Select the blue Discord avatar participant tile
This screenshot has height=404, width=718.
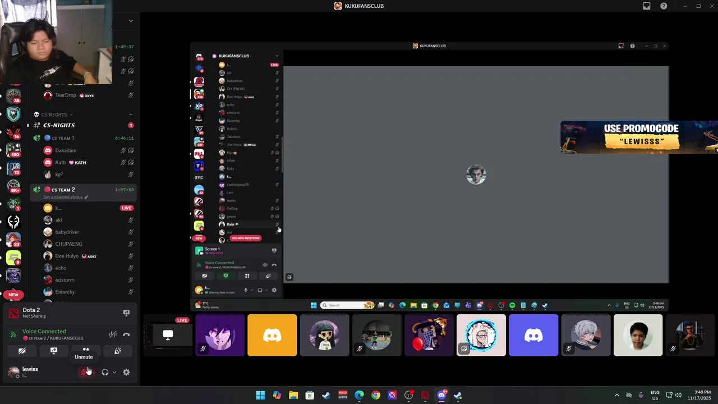pyautogui.click(x=533, y=335)
